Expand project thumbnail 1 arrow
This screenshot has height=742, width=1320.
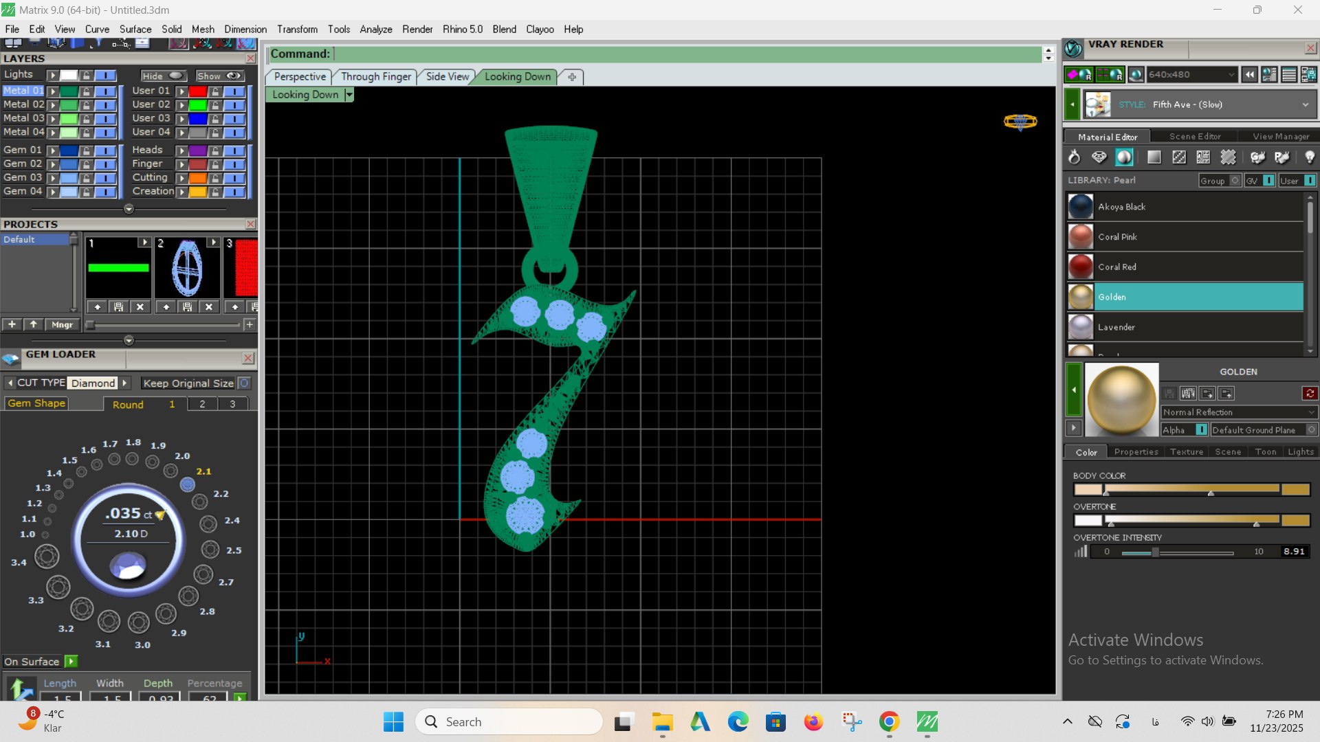pyautogui.click(x=144, y=243)
